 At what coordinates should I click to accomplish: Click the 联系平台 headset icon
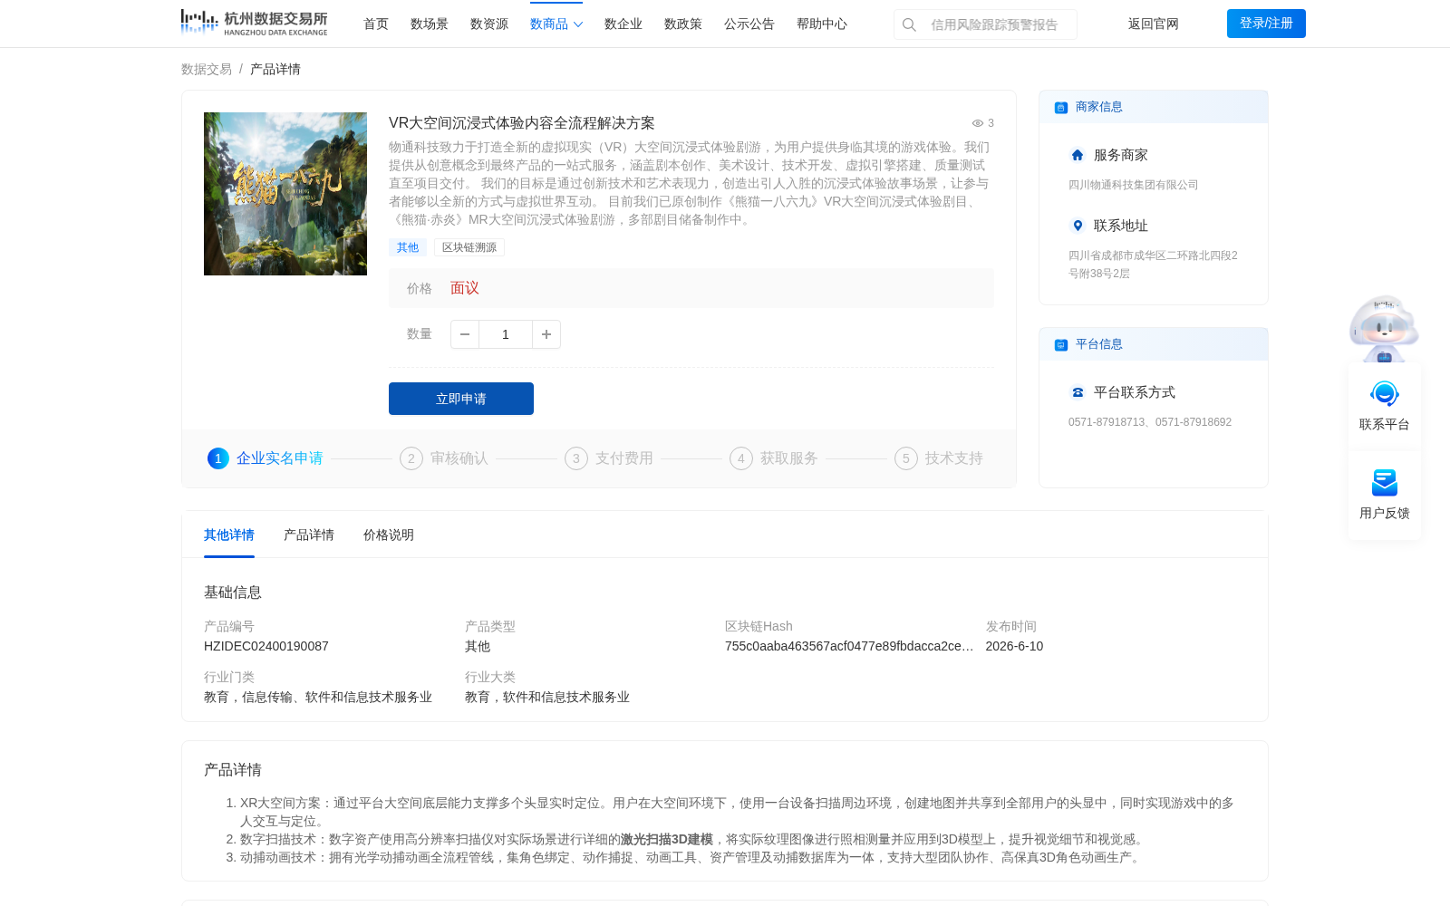click(1385, 394)
